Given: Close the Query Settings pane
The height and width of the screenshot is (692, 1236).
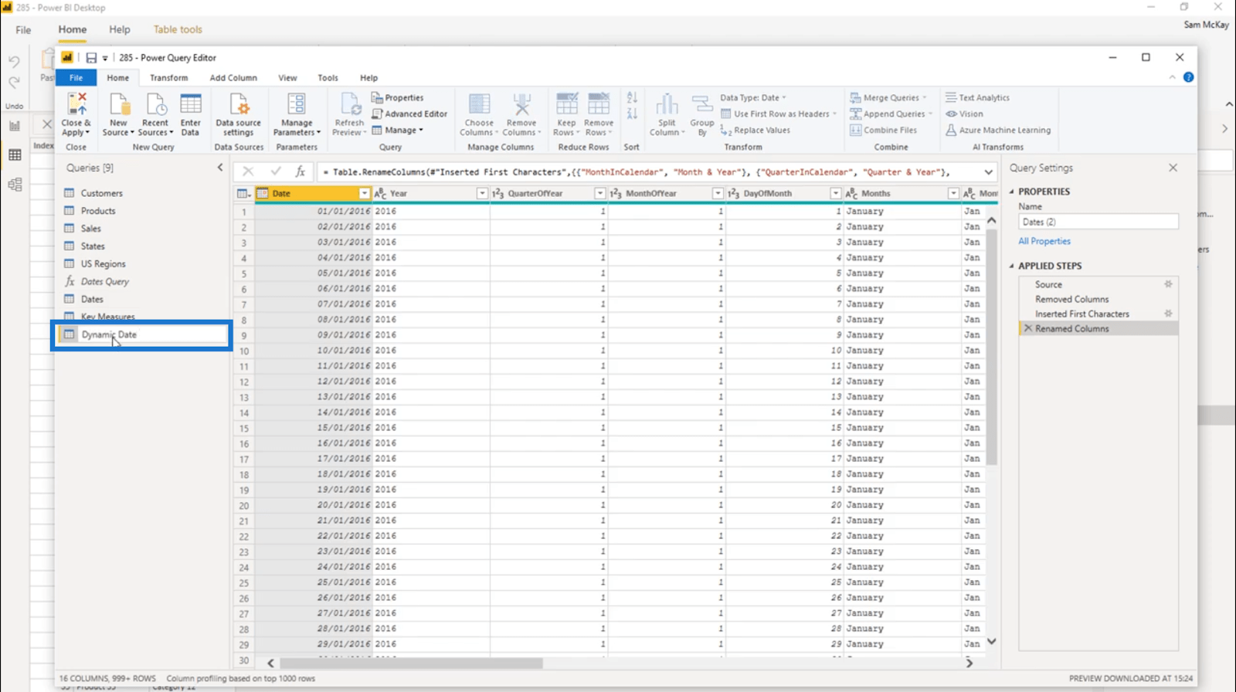Looking at the screenshot, I should click(x=1173, y=168).
